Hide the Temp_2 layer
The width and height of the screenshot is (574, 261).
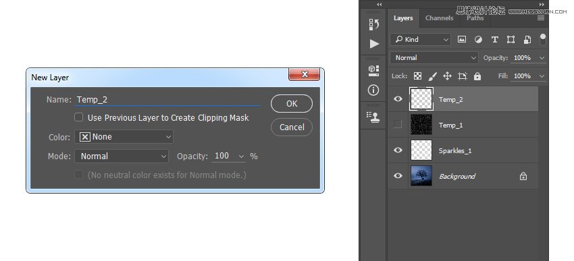point(398,98)
